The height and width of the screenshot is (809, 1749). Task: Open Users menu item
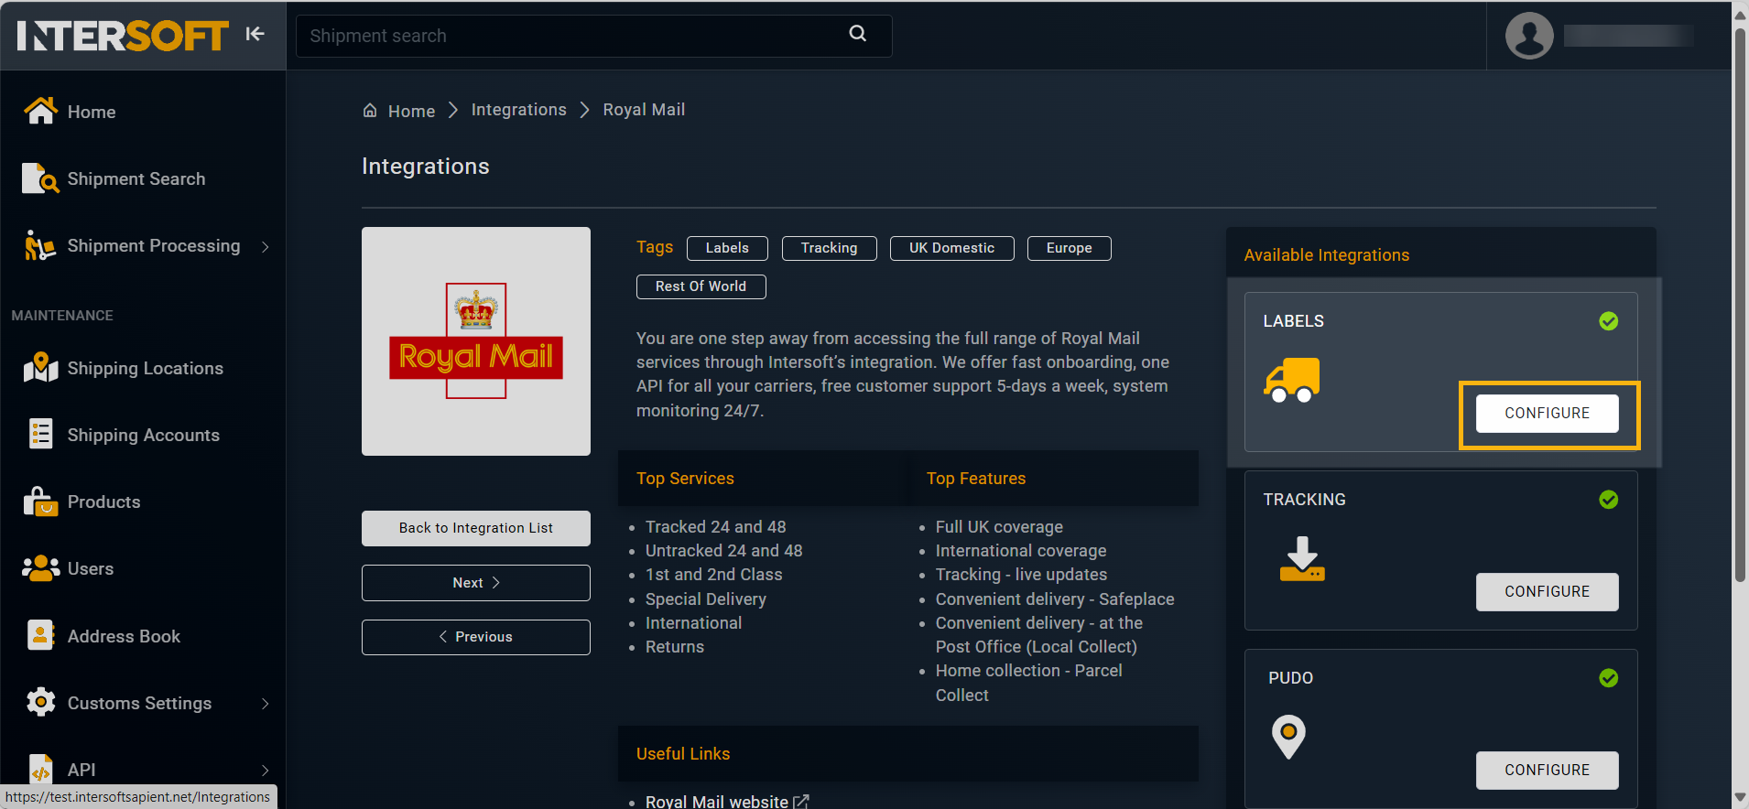coord(91,568)
